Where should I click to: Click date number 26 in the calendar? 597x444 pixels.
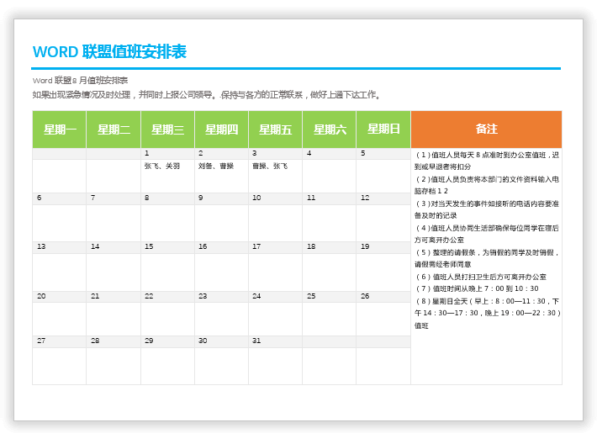pos(365,296)
